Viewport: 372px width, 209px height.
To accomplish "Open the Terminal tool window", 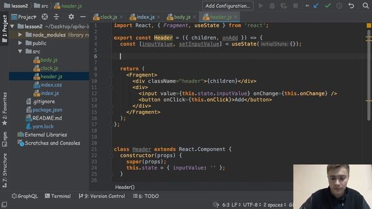I will (x=58, y=196).
